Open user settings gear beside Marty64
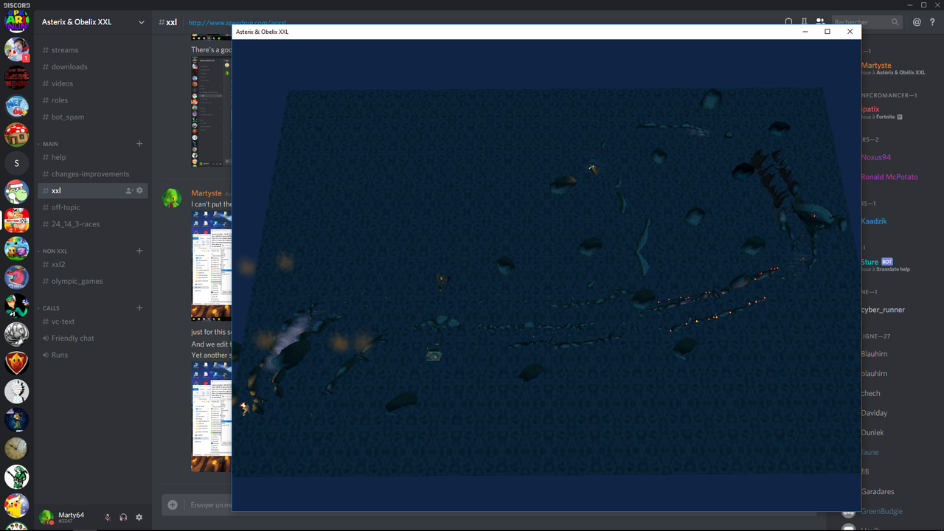The image size is (944, 531). pos(139,518)
